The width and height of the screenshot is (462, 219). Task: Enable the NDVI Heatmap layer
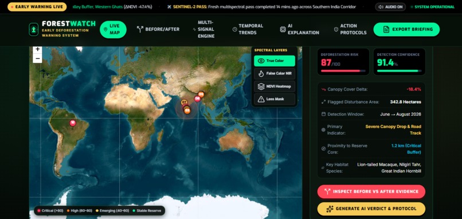pyautogui.click(x=275, y=87)
